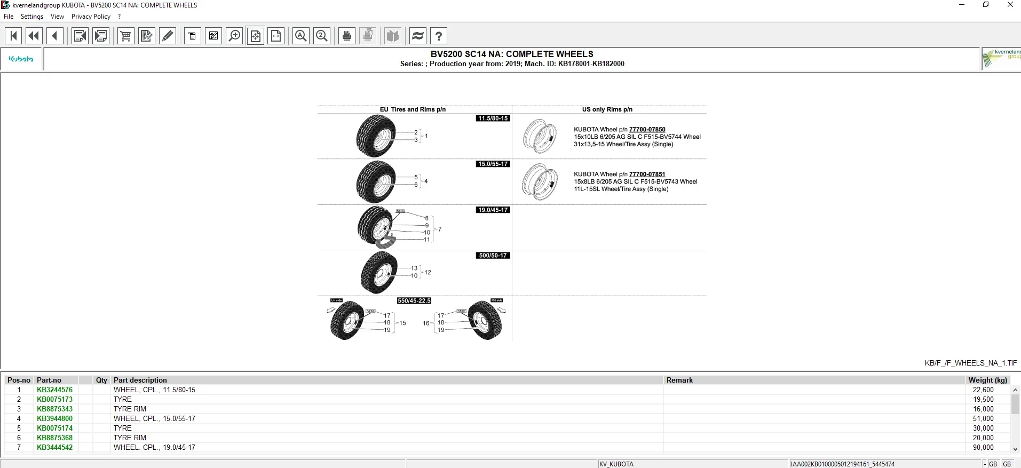Click the Kubota logo
Viewport: 1021px width, 468px height.
[x=21, y=59]
